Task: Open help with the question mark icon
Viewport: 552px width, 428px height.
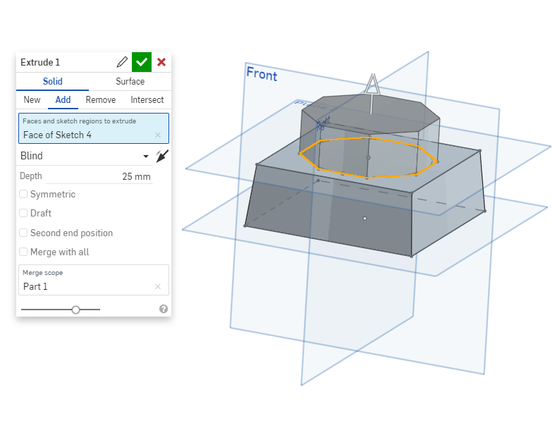Action: pos(164,309)
